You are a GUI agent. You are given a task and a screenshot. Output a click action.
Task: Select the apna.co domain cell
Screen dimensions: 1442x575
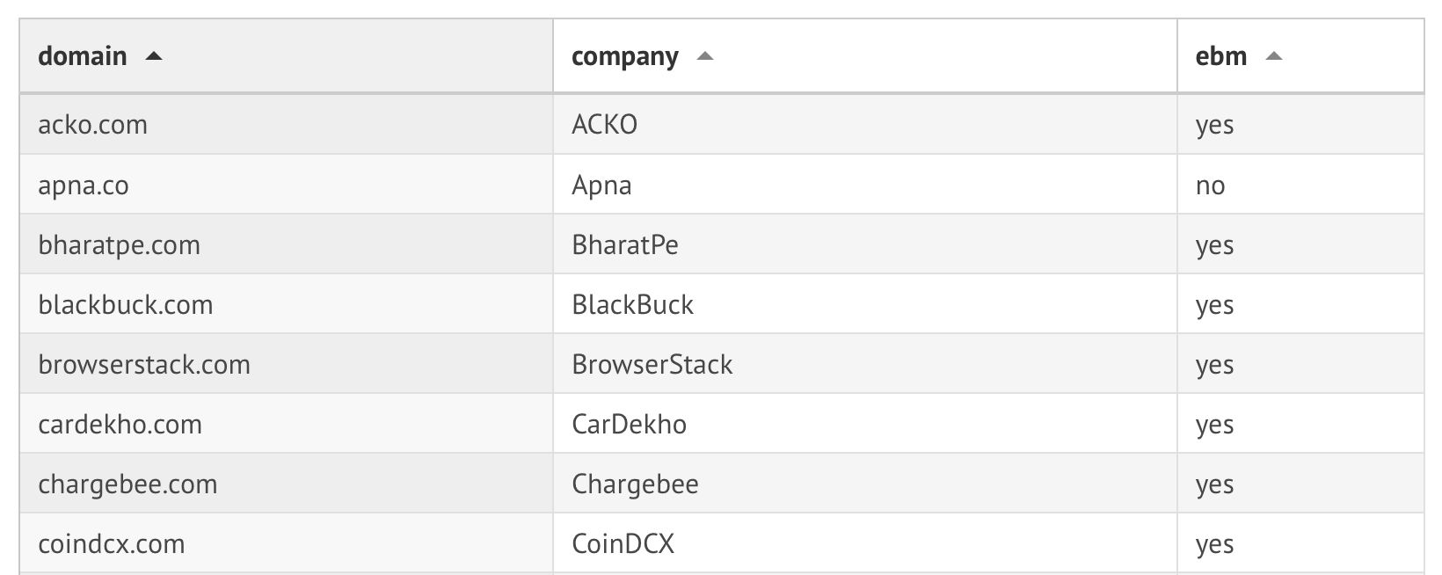click(84, 186)
